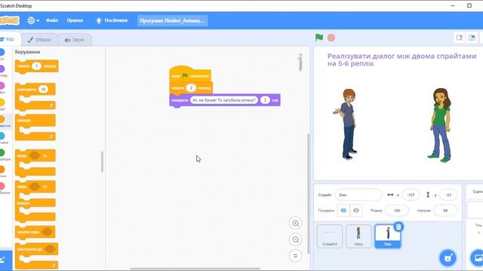The height and width of the screenshot is (271, 483).
Task: Click the add extension button at the bottom-left
Action: click(5, 260)
